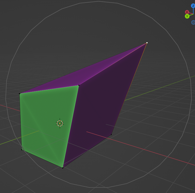Viewport: 195px width, 193px height.
Task: Select the bottom corner vertex of the green face
Action: (x=63, y=168)
